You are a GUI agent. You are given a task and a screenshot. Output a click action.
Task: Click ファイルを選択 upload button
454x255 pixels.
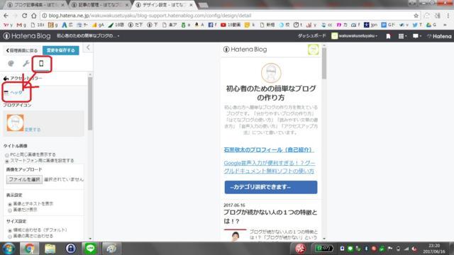24,179
